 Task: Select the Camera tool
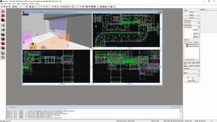[x=3, y=20]
